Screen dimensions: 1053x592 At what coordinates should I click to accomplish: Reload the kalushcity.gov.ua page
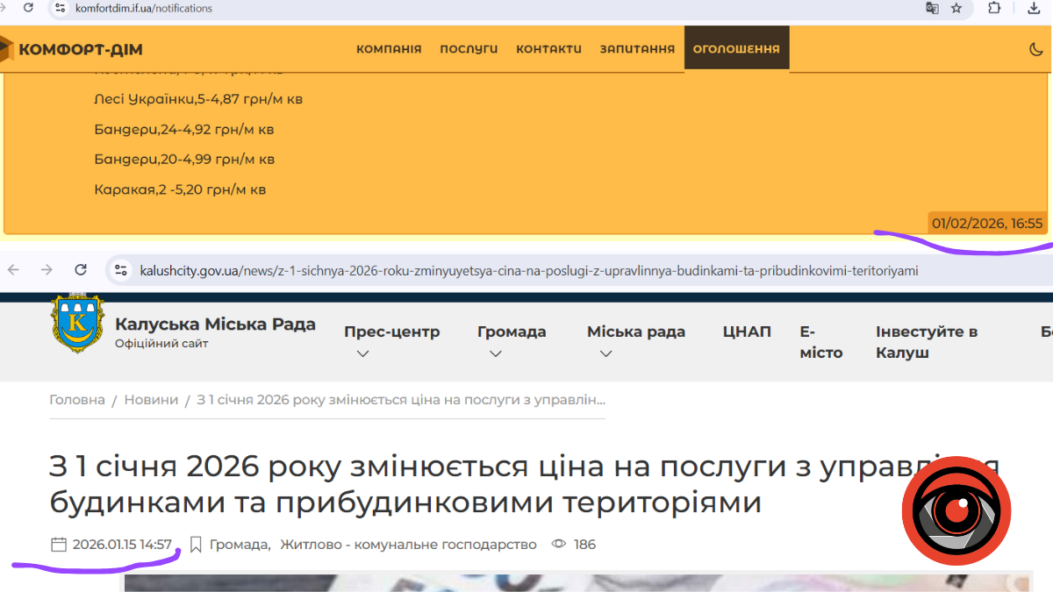click(81, 270)
